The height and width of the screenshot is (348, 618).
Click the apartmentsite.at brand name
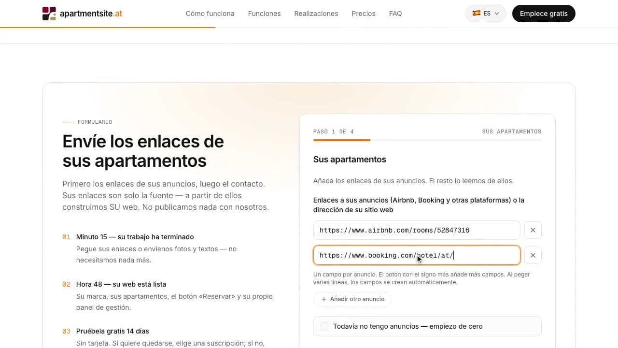[91, 14]
